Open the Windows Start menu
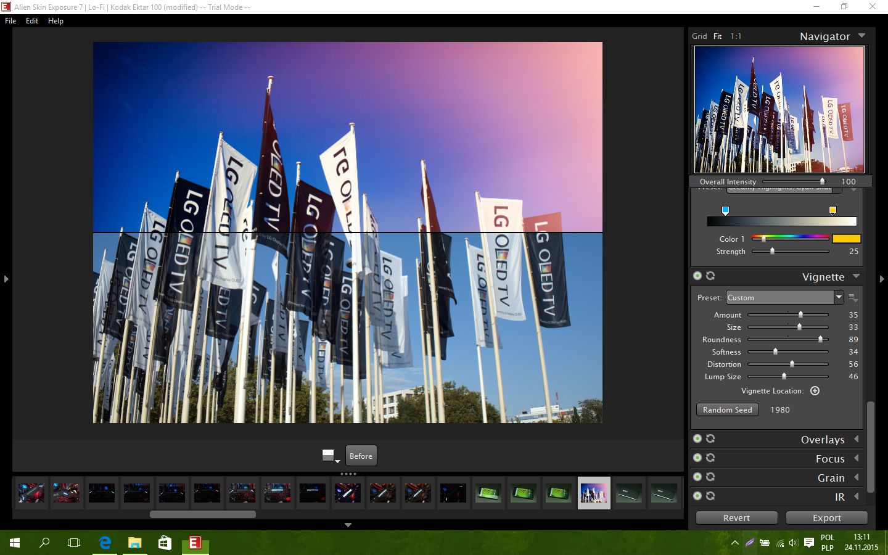This screenshot has width=888, height=555. tap(15, 543)
